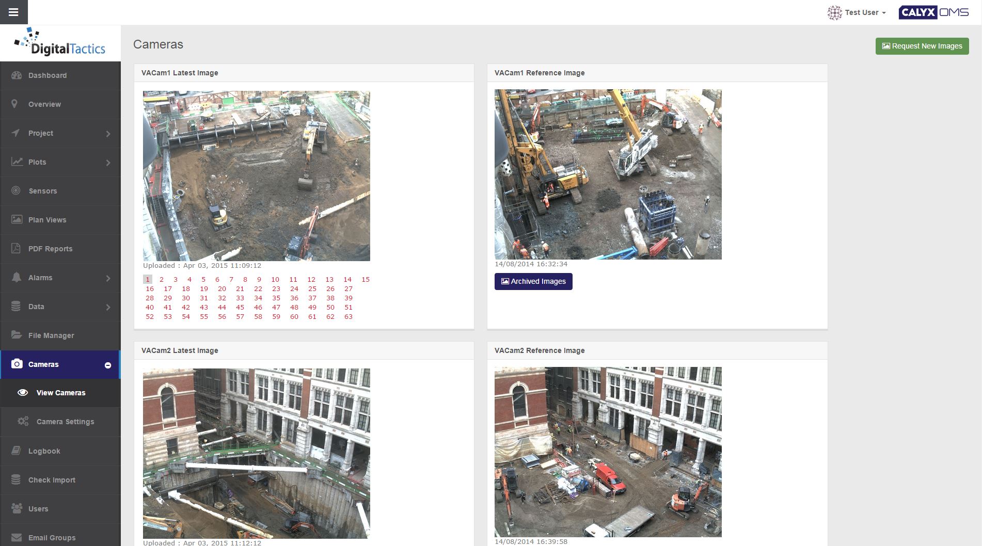Open Check Import menu item
Screen dimensions: 982x546
pos(52,479)
